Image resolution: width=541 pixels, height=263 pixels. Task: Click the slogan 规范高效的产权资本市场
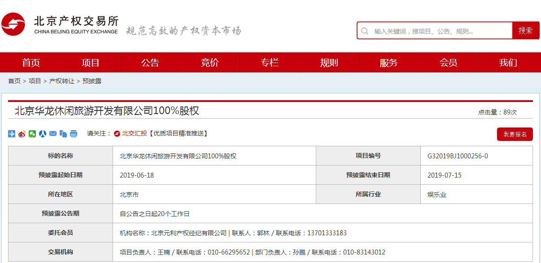183,31
